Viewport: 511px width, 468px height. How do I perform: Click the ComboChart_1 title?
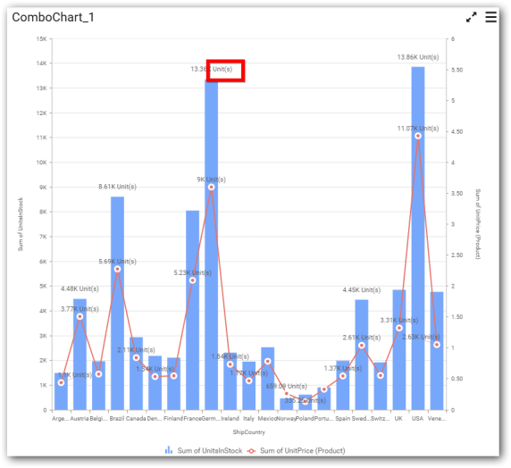53,17
